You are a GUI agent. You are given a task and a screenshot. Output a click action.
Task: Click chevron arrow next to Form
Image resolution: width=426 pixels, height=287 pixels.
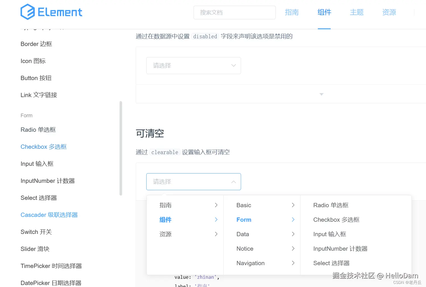click(293, 220)
